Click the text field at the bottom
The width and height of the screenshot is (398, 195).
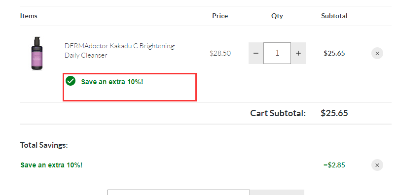pos(179,193)
